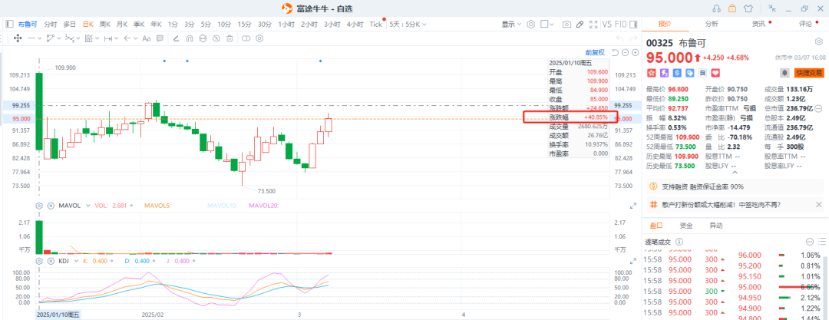Open the layout square dropdown
This screenshot has height=320, width=829.
click(x=548, y=24)
